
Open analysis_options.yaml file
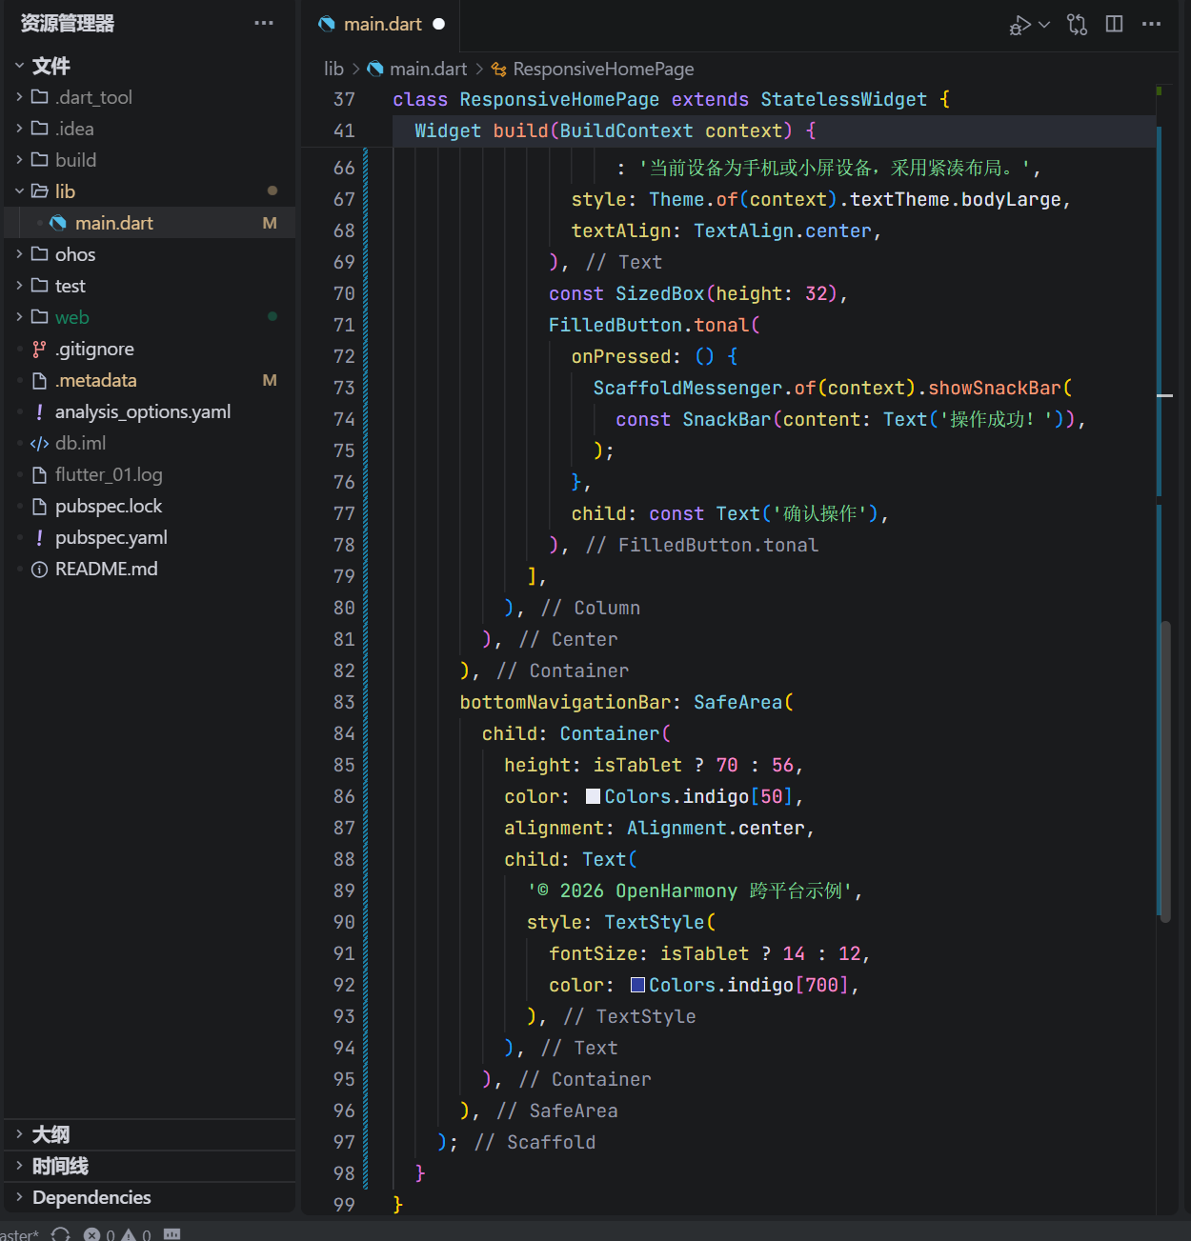[150, 411]
